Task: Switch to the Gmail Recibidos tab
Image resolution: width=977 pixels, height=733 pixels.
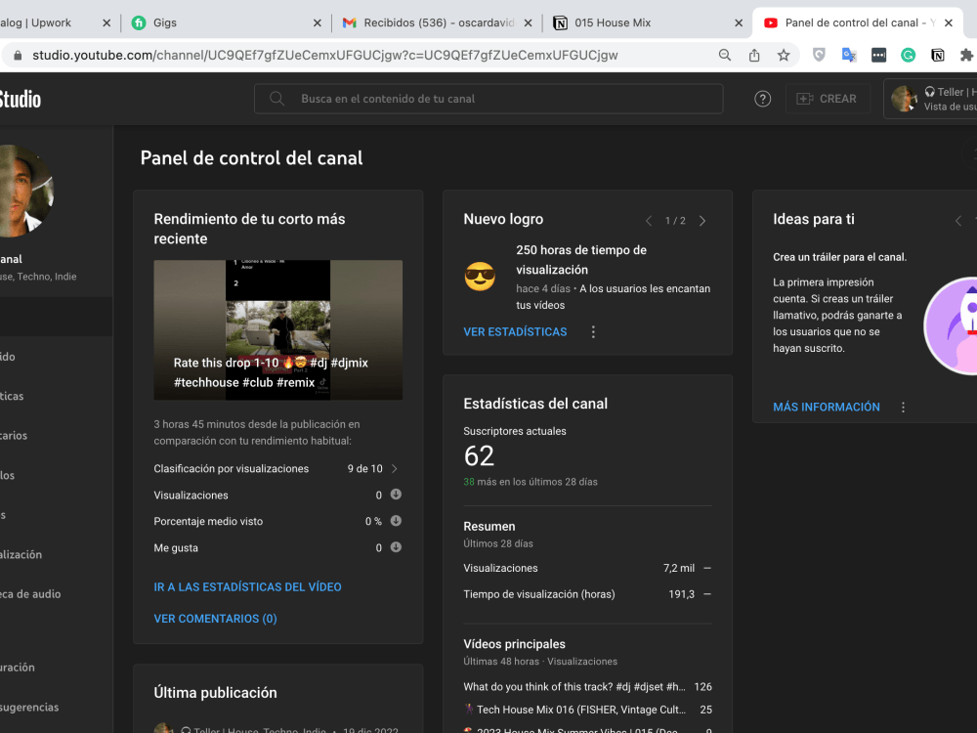Action: (x=436, y=22)
